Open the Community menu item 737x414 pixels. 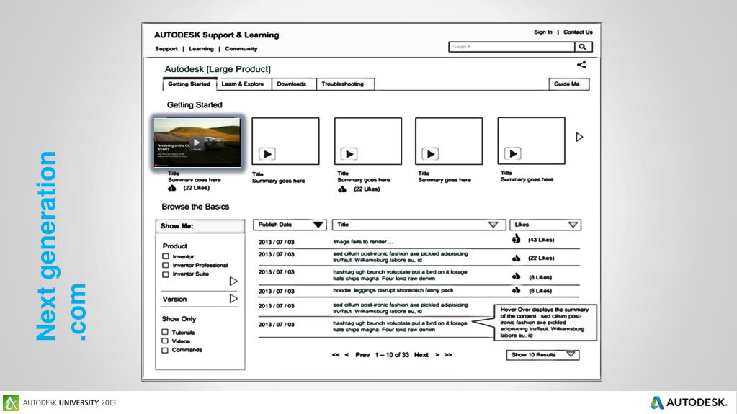click(x=241, y=49)
